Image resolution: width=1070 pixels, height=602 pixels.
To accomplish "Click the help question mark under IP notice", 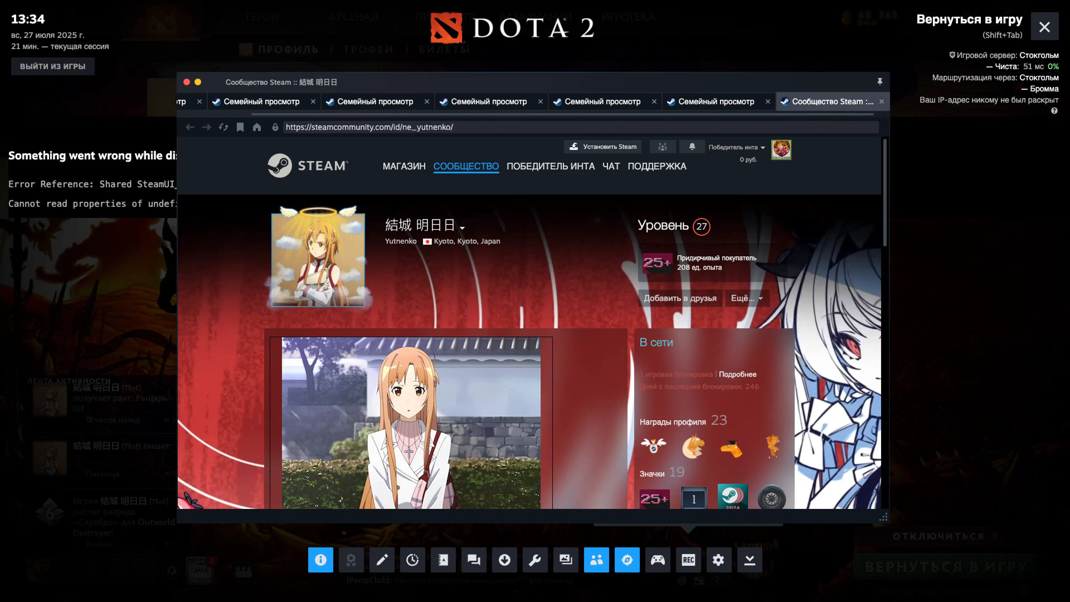I will [x=1054, y=111].
